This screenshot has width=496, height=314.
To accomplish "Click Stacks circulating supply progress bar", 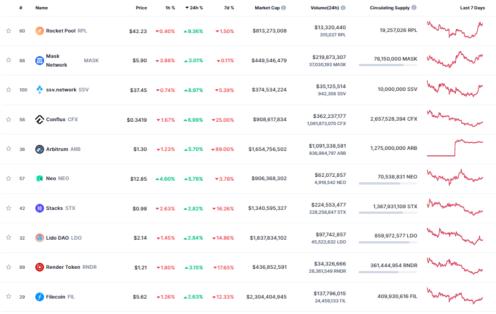I will 388,213.
